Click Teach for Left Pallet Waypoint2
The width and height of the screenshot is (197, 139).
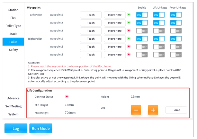click(x=91, y=23)
